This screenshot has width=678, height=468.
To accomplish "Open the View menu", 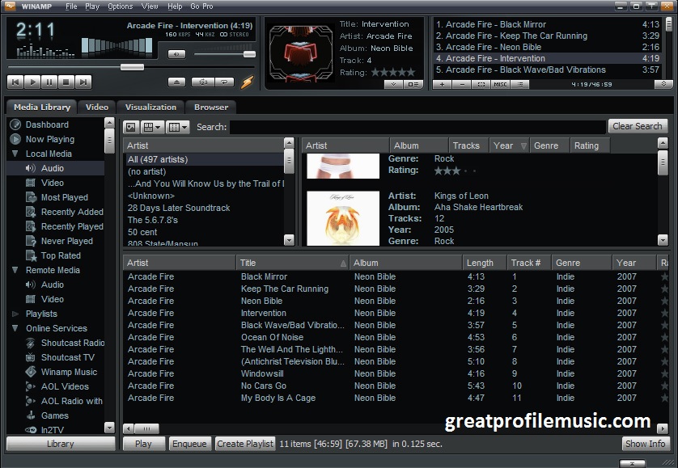I will coord(150,6).
